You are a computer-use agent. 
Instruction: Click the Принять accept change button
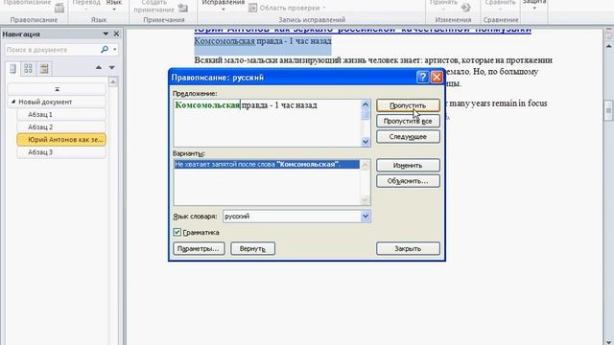[450, 6]
